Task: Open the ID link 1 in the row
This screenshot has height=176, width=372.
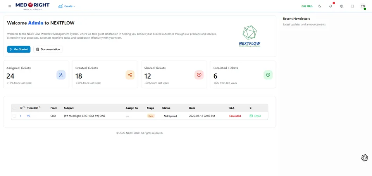Action: pyautogui.click(x=20, y=116)
